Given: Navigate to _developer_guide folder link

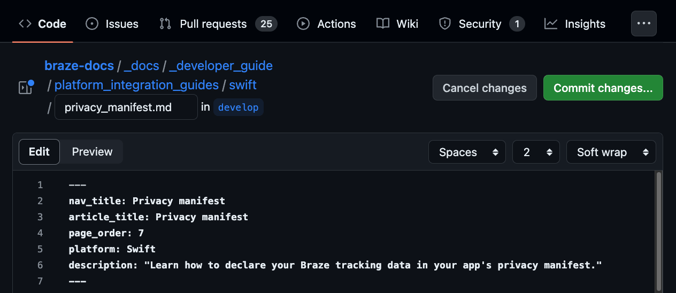Looking at the screenshot, I should [221, 66].
